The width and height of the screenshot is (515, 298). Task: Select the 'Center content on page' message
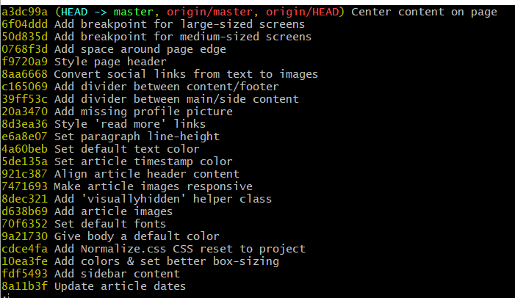coord(424,12)
